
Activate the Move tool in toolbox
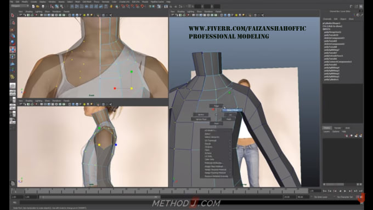[13, 36]
